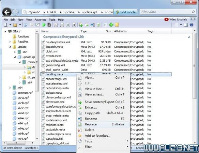
Task: Click the green Play arrow toolbar icon
Action: (44, 25)
